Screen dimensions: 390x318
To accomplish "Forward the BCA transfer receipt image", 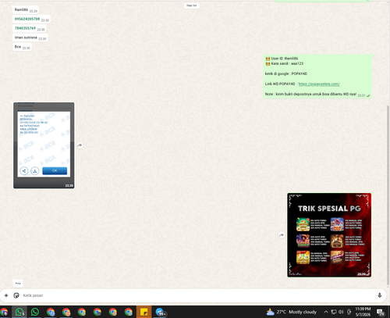I will click(80, 145).
